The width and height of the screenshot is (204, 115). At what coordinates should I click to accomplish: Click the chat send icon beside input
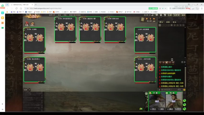pyautogui.click(x=179, y=90)
